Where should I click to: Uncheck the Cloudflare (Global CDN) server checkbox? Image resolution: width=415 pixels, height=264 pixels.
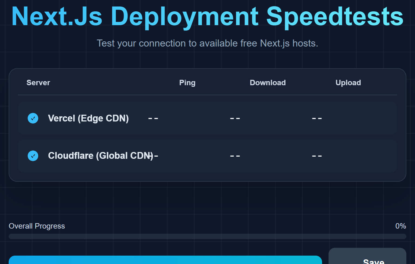pos(33,156)
